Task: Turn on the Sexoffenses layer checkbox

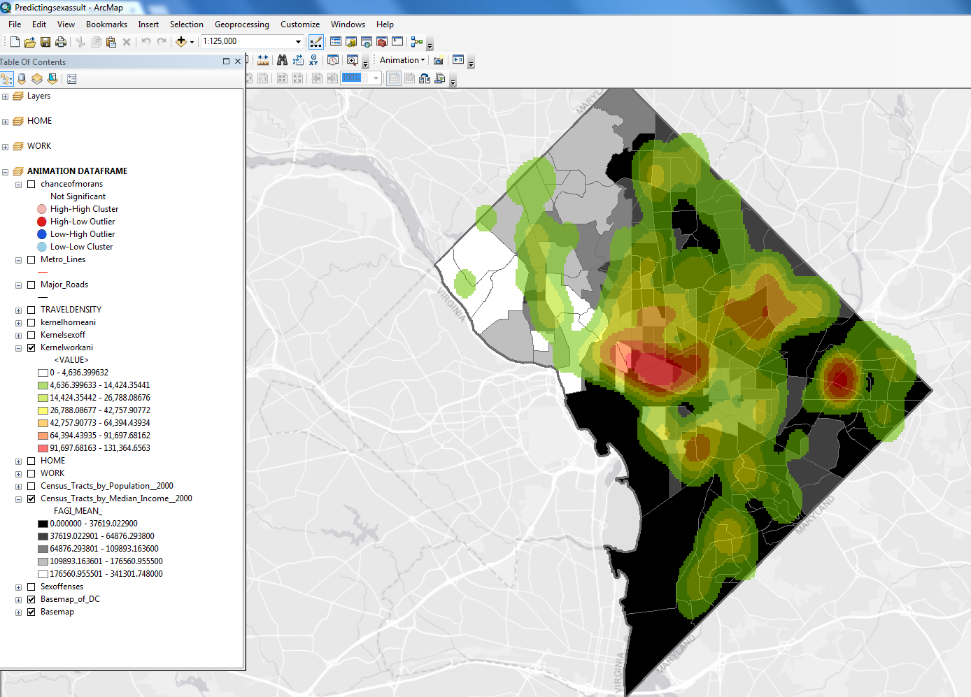Action: tap(31, 587)
